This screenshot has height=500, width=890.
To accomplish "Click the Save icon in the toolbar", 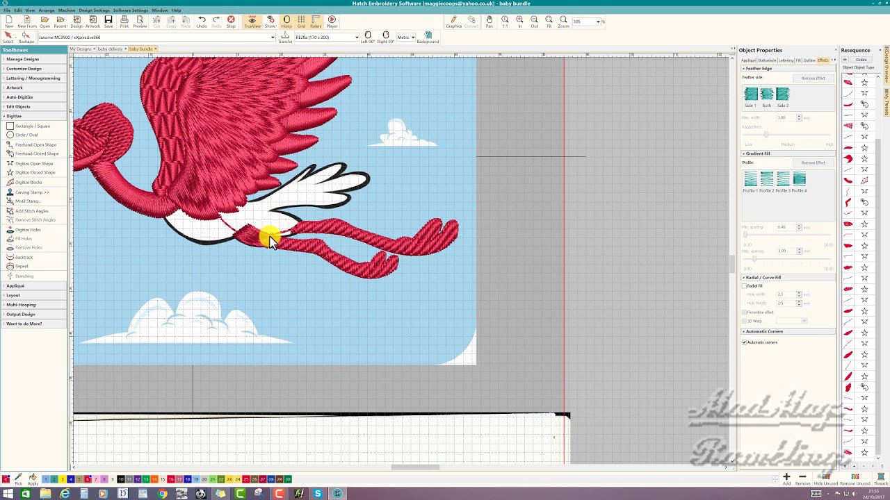I will (x=108, y=21).
